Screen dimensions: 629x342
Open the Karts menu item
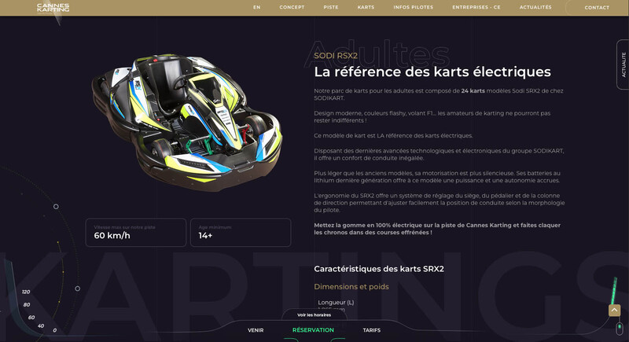tap(366, 7)
